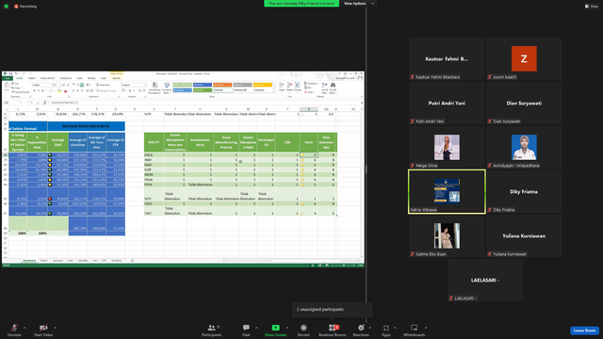Select Anindyajati Widyadhana's video tile

(x=524, y=147)
